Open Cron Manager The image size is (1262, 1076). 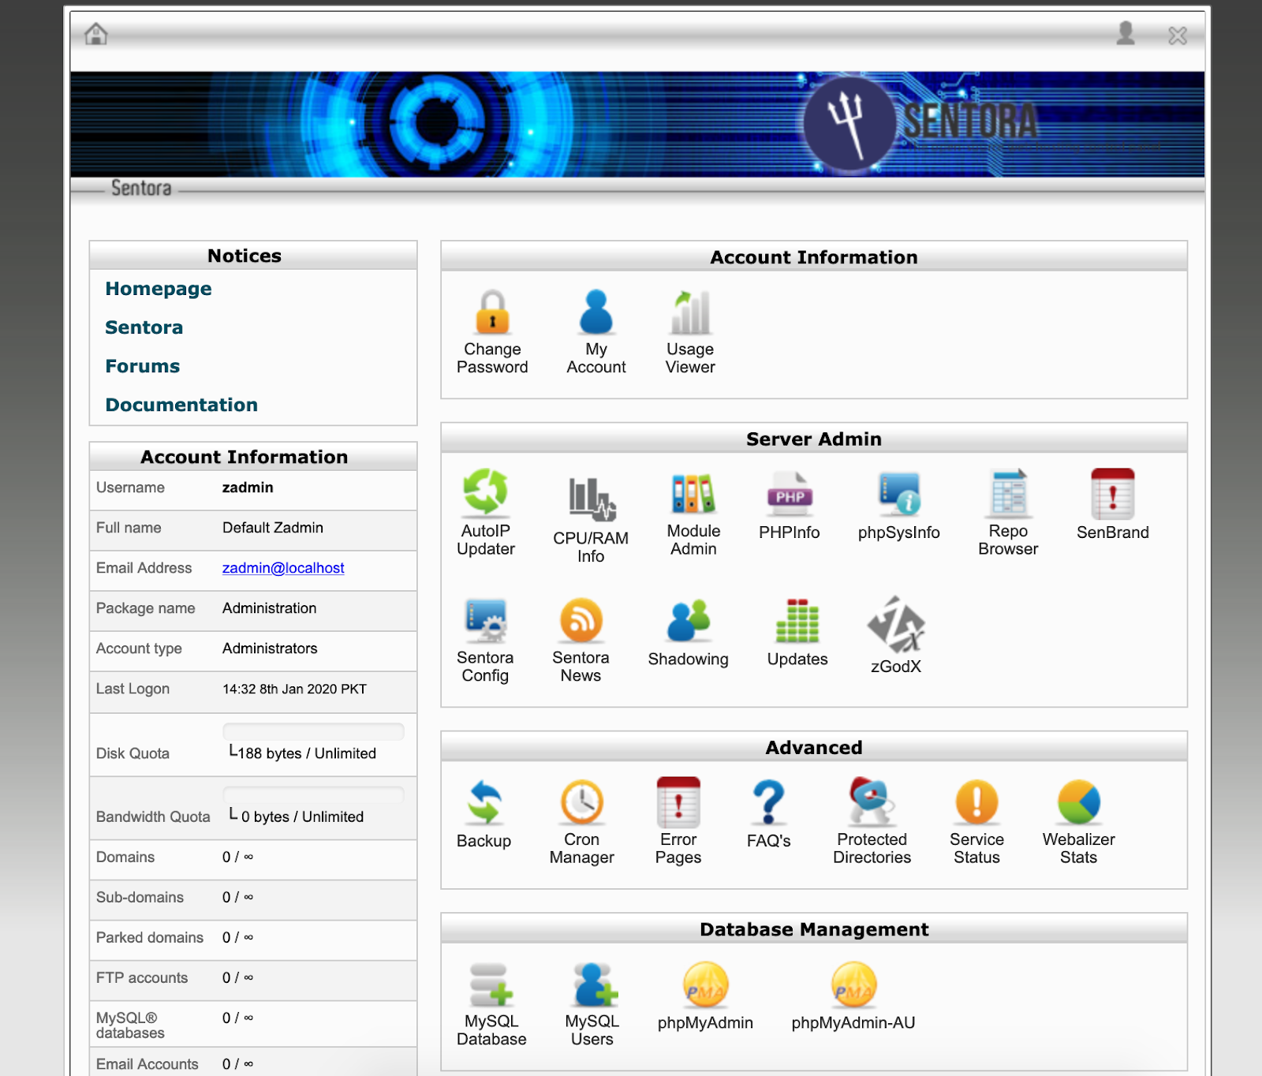pos(582,822)
